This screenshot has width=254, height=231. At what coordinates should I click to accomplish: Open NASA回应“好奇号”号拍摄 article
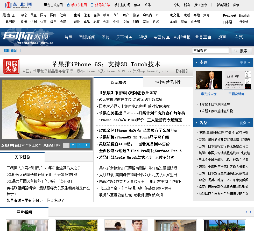coord(223,193)
